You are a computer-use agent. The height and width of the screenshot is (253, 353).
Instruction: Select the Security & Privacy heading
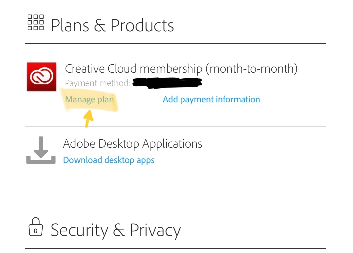click(116, 230)
